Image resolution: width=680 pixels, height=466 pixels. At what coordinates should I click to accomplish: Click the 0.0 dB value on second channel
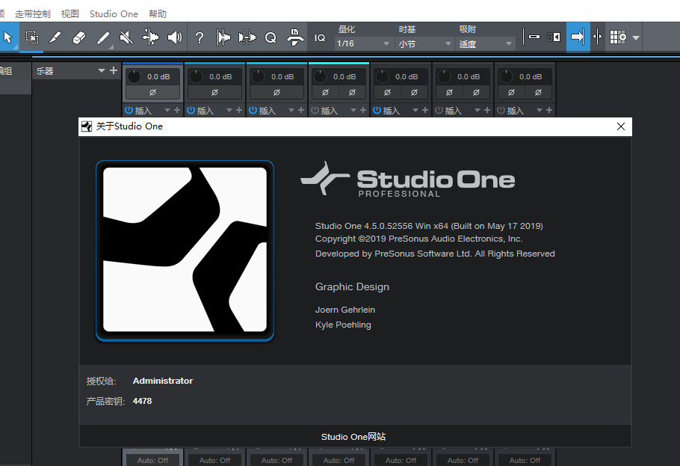tap(220, 77)
